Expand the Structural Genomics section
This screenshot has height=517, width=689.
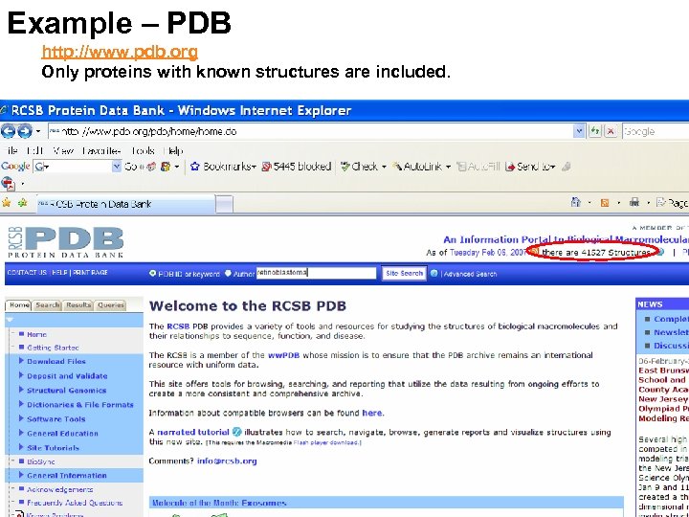point(21,390)
